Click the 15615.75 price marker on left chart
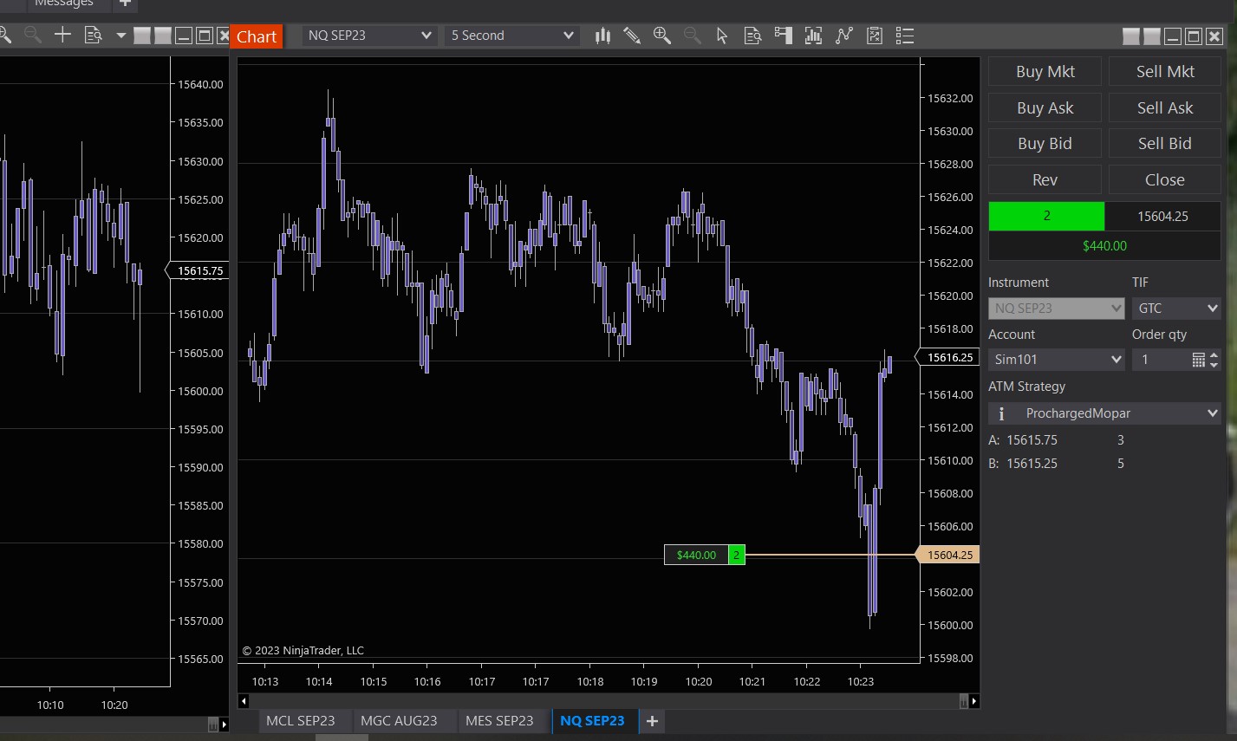This screenshot has width=1237, height=741. 199,270
